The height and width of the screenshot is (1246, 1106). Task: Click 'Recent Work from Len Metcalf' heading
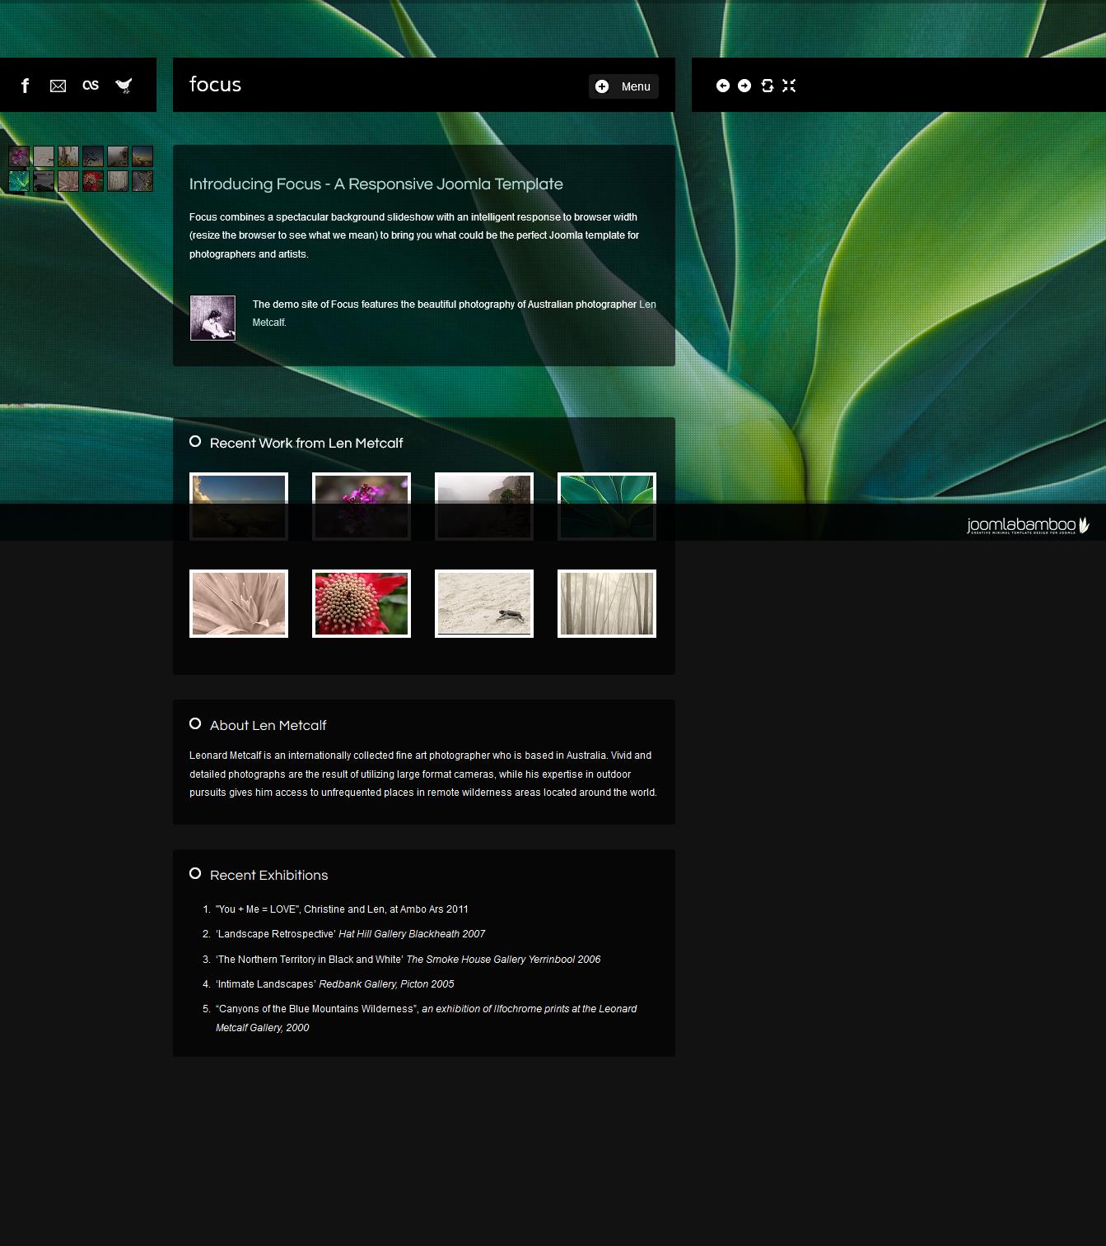(306, 443)
